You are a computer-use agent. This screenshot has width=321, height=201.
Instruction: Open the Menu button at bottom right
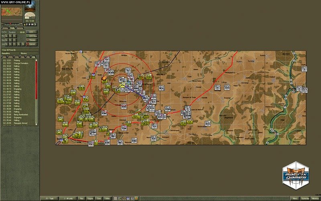[295, 199]
